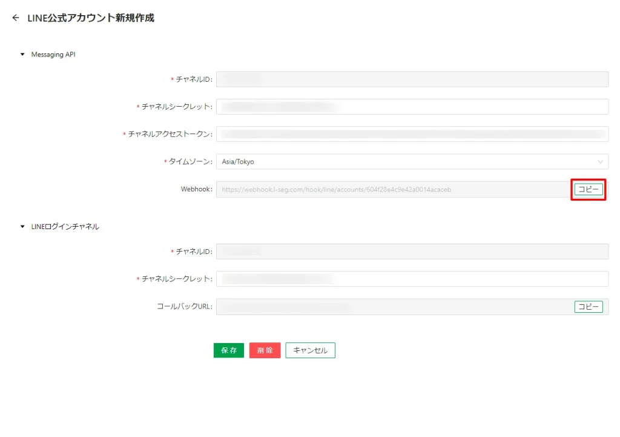Focus the チャネルアクセストークン field

(412, 134)
